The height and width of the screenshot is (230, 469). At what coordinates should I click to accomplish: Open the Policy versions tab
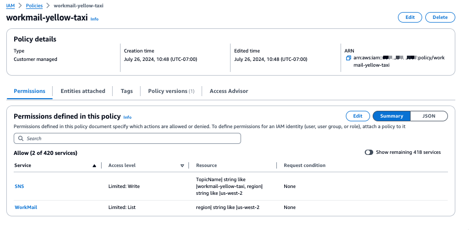(x=171, y=91)
